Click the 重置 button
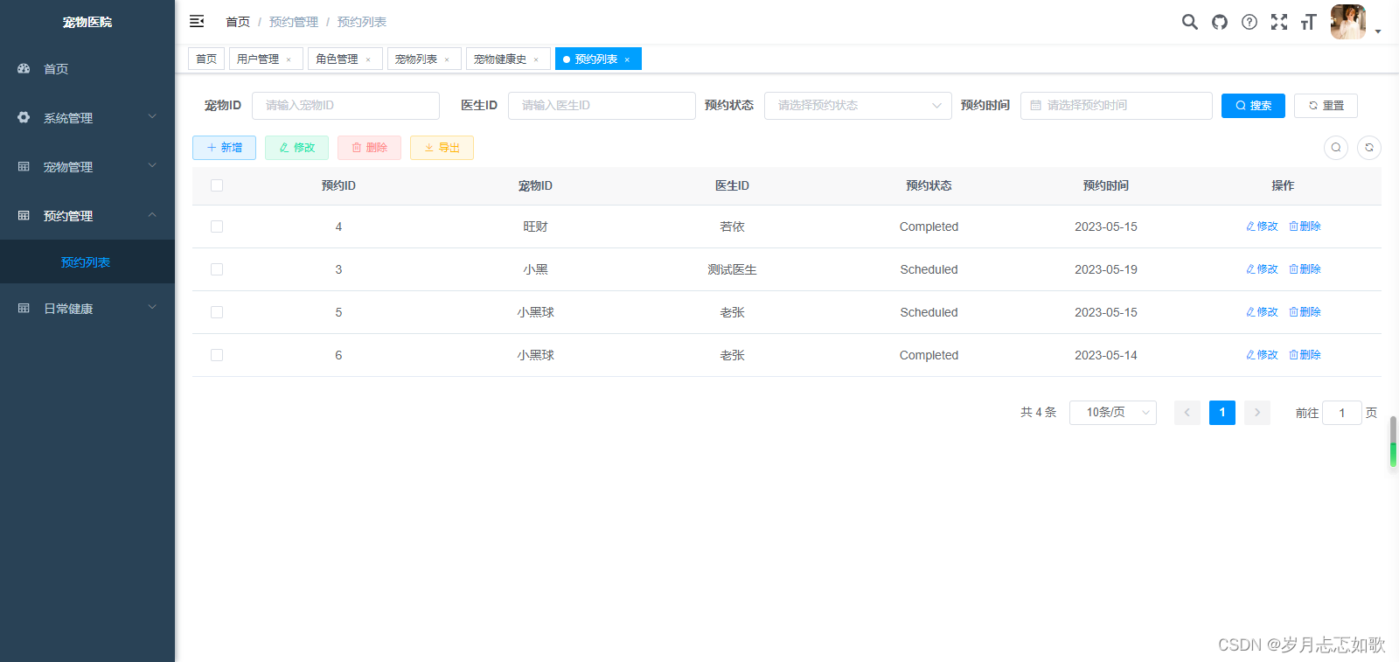The width and height of the screenshot is (1399, 662). [1326, 106]
